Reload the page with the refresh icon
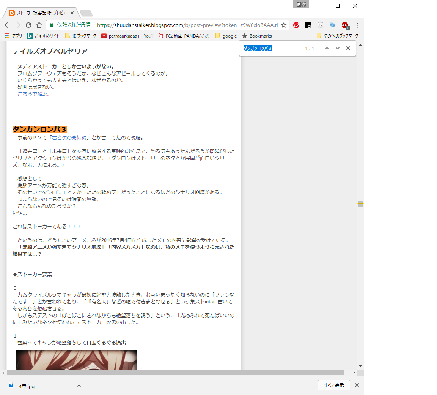Image resolution: width=437 pixels, height=395 pixels. coord(28,25)
